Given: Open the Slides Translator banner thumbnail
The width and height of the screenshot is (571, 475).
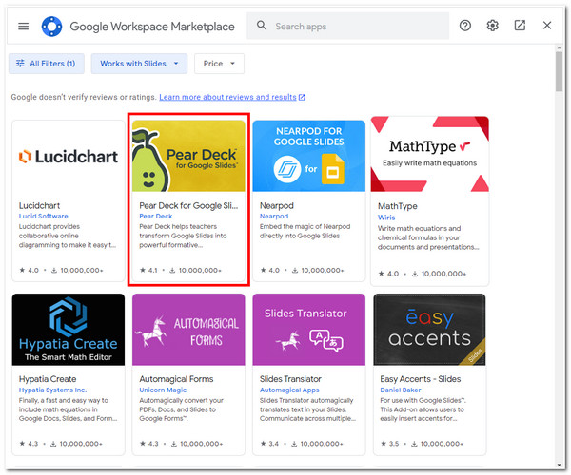Looking at the screenshot, I should 308,330.
